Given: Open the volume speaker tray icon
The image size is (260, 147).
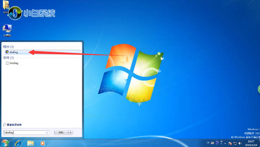Looking at the screenshot, I should pos(240,143).
